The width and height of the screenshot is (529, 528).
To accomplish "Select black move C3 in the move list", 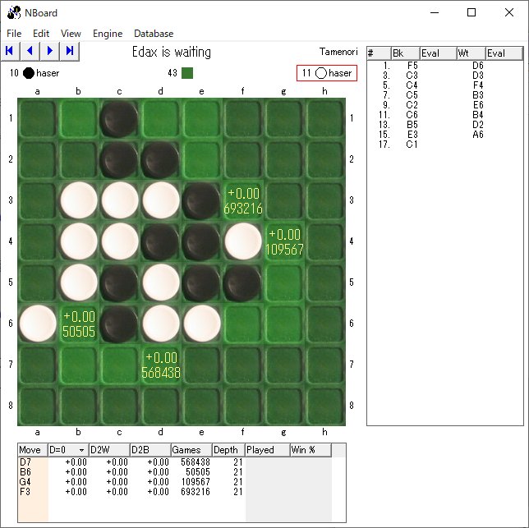I will [412, 76].
